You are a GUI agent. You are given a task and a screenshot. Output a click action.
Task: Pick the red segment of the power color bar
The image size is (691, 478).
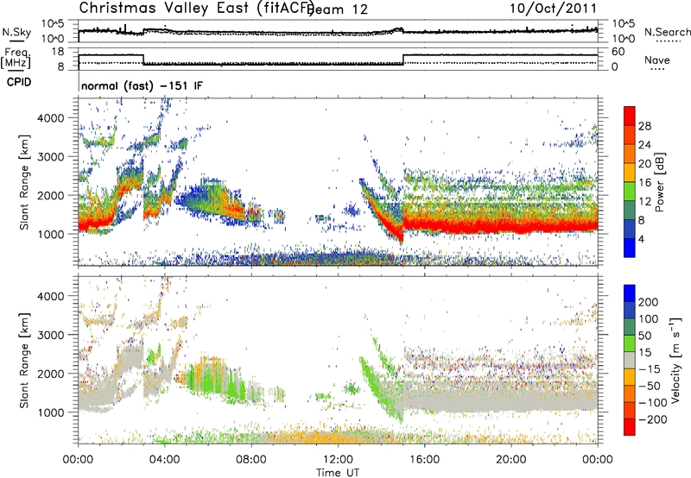(x=630, y=116)
